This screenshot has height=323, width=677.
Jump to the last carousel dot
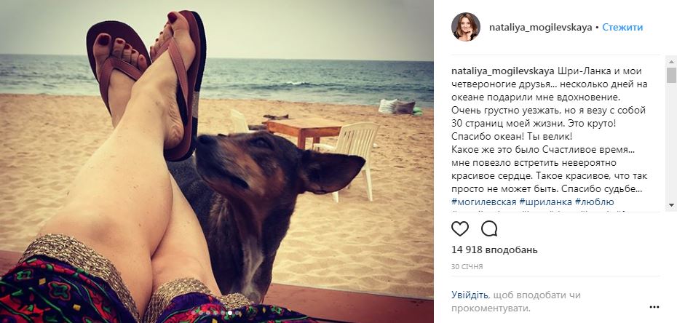pyautogui.click(x=237, y=313)
